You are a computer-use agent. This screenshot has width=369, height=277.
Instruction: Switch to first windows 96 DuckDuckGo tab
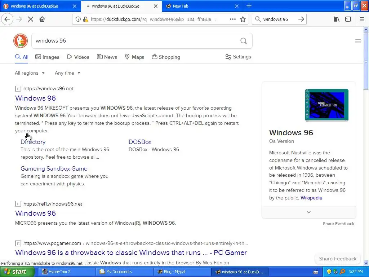[40, 6]
